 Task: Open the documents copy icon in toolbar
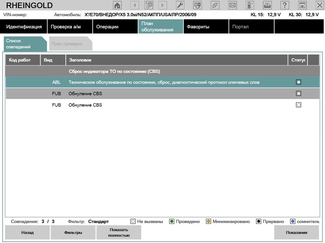(149, 5)
